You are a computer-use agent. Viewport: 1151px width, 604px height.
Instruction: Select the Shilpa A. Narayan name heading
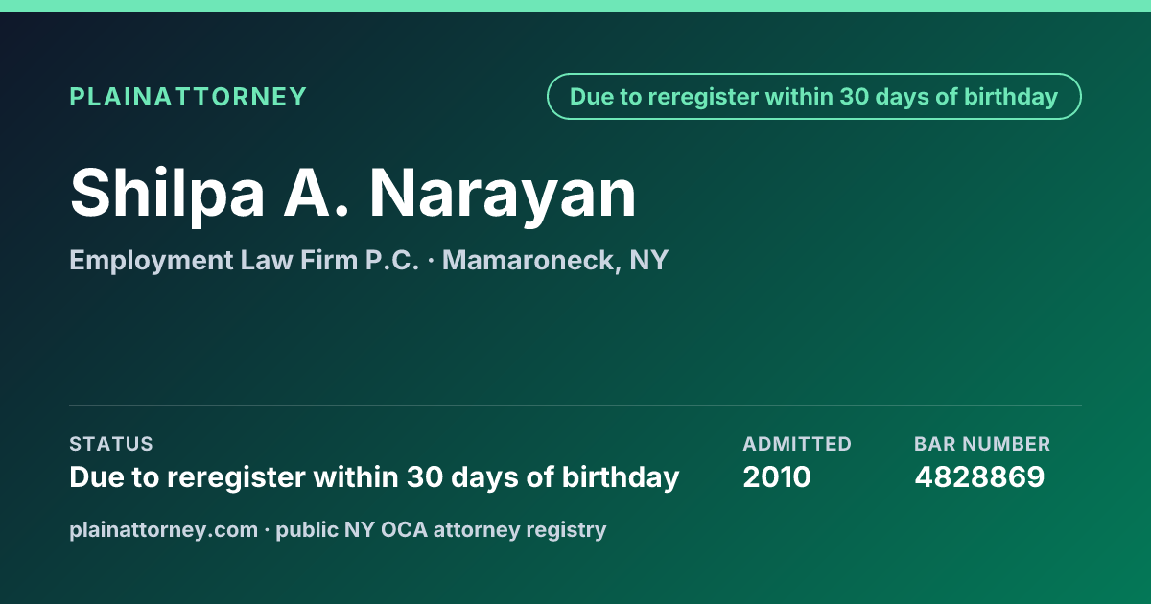[353, 193]
